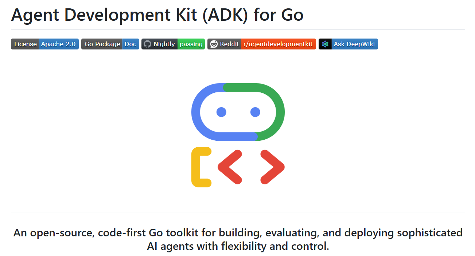The height and width of the screenshot is (256, 475).
Task: Open the Go Package Doc badge
Action: tap(110, 44)
